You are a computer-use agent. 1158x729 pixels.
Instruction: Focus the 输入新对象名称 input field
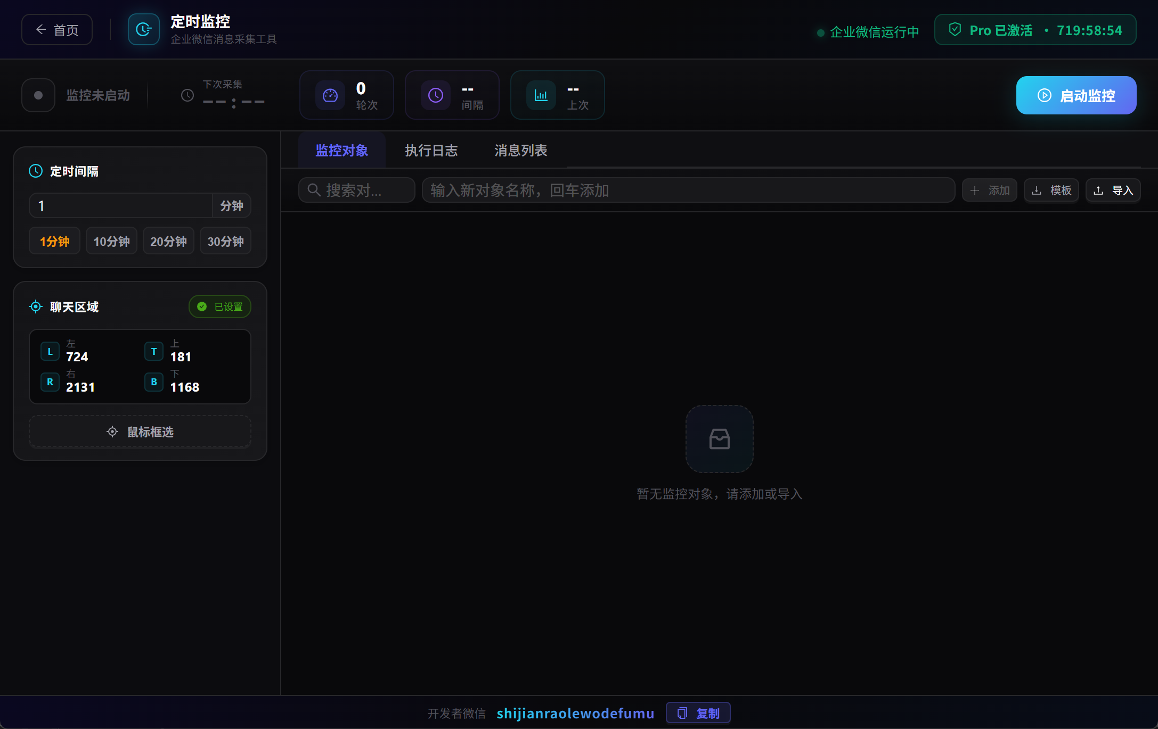[x=688, y=190]
